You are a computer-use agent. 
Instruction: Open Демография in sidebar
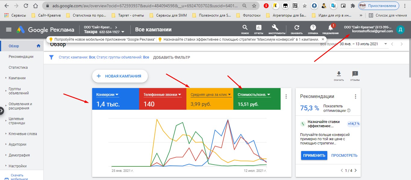[x=19, y=155]
